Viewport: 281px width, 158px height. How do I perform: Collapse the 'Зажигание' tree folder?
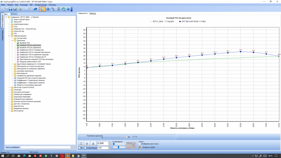(x=12, y=40)
